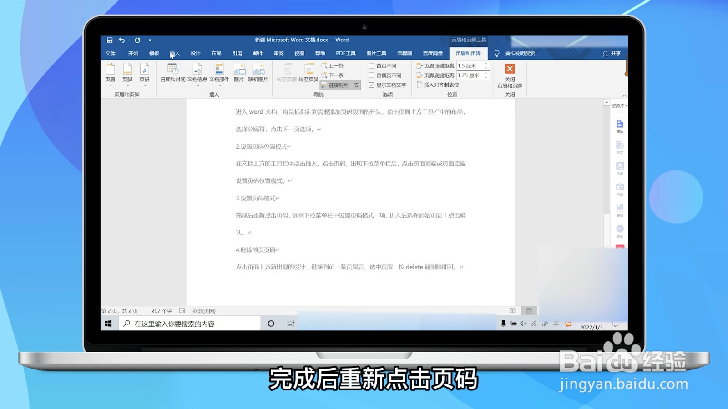This screenshot has height=409, width=728.
Task: Expand the 文档部件 dropdown arrow
Action: tap(219, 86)
